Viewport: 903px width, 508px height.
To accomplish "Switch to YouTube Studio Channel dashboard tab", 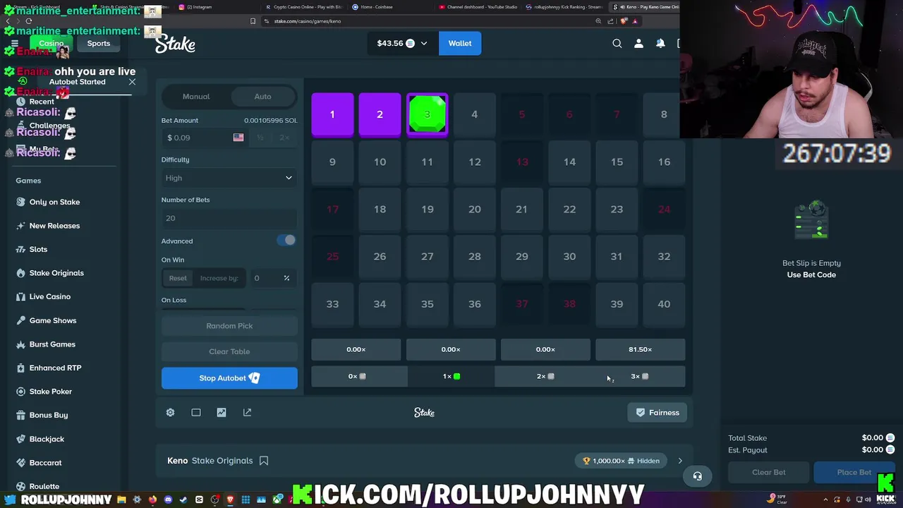I will (480, 7).
